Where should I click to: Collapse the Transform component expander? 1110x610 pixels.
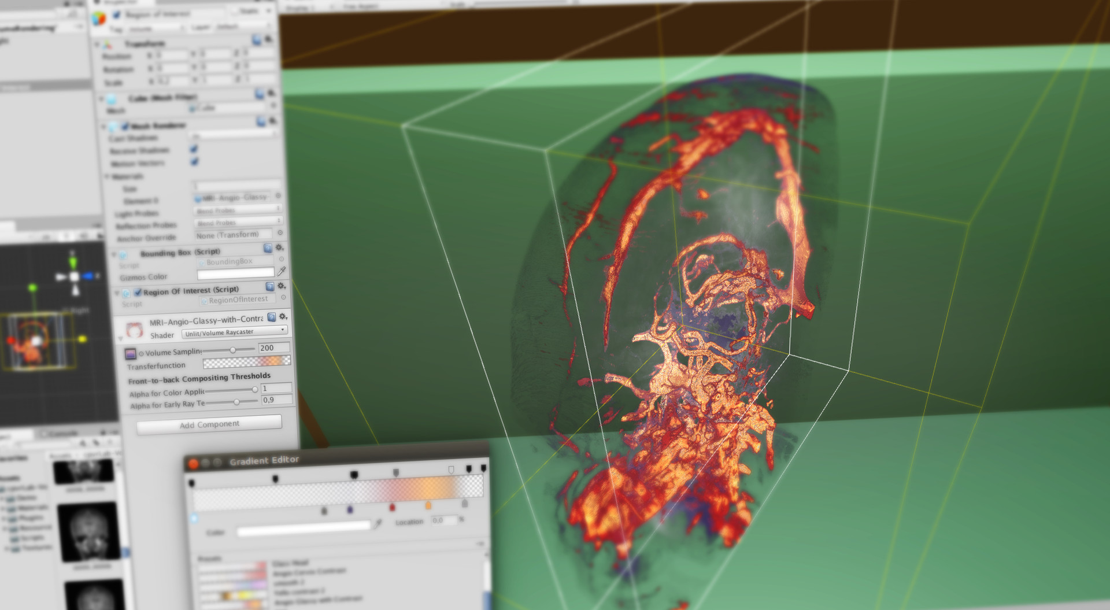95,43
